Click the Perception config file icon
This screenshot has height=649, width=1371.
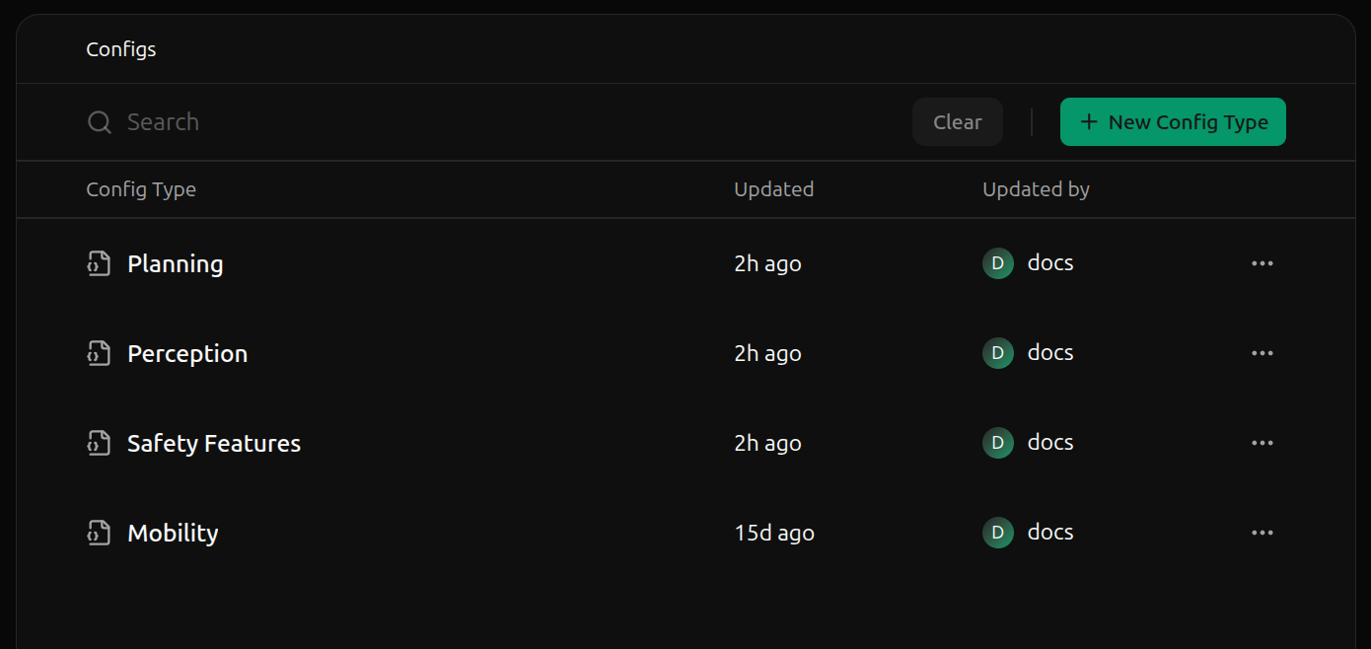coord(99,354)
